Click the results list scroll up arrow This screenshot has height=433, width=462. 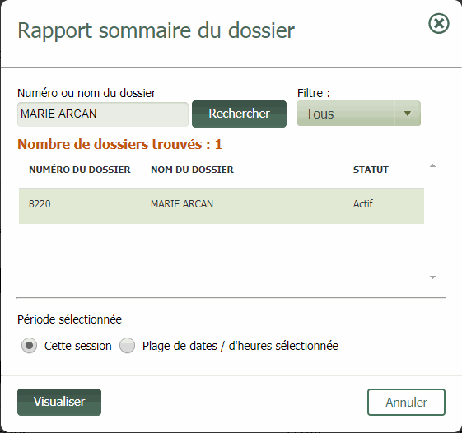click(432, 165)
